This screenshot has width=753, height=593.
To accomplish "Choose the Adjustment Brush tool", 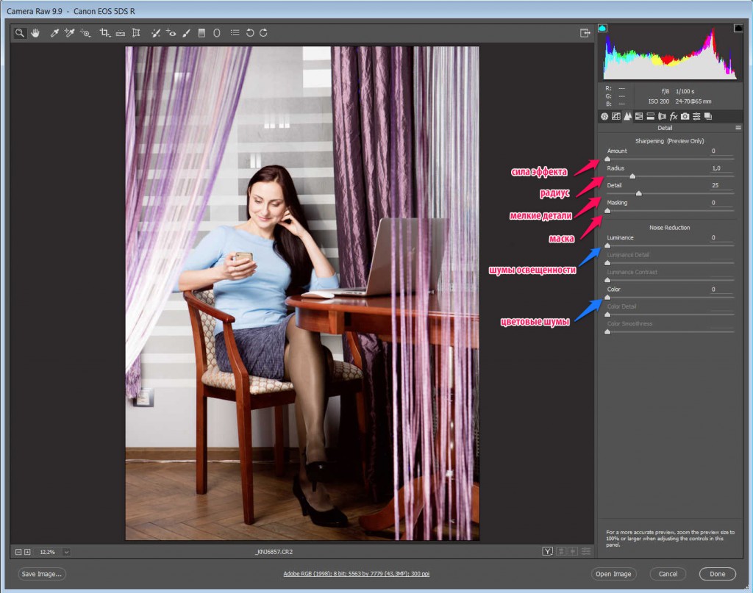I will pyautogui.click(x=186, y=33).
